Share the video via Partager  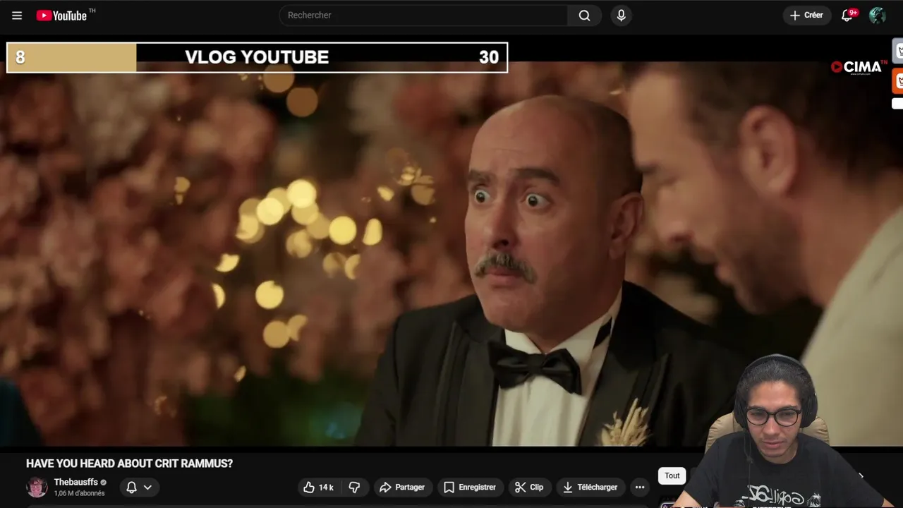point(402,487)
